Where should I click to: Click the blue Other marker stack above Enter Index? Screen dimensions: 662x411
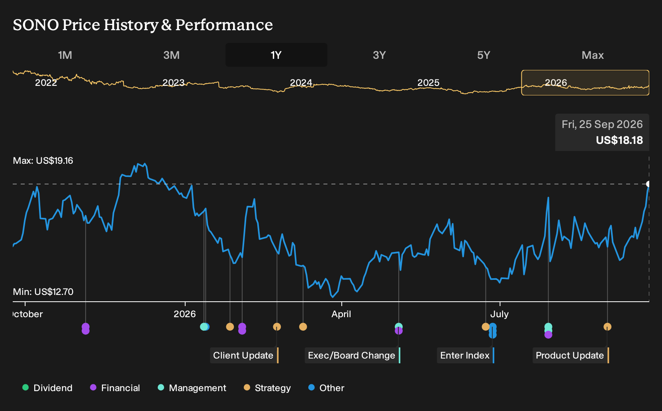[x=493, y=331]
